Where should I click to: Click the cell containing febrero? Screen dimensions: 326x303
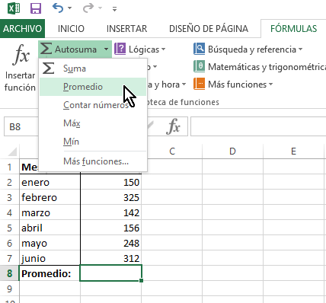pyautogui.click(x=50, y=197)
